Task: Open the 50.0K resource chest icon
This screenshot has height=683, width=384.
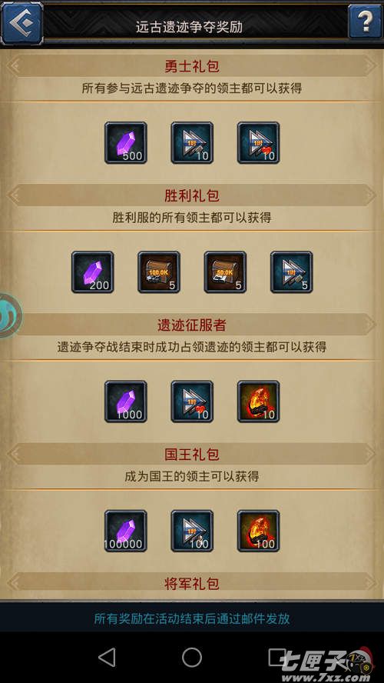Action: tap(225, 272)
